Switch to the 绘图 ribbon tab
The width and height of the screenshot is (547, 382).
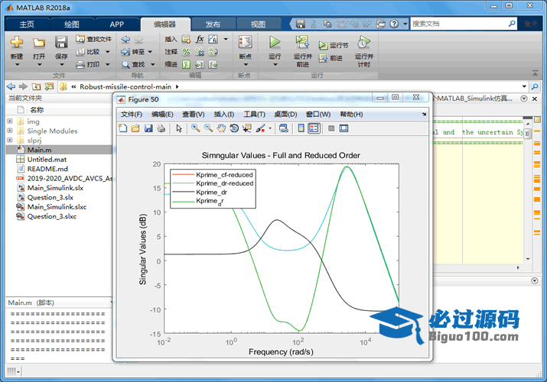tap(72, 24)
